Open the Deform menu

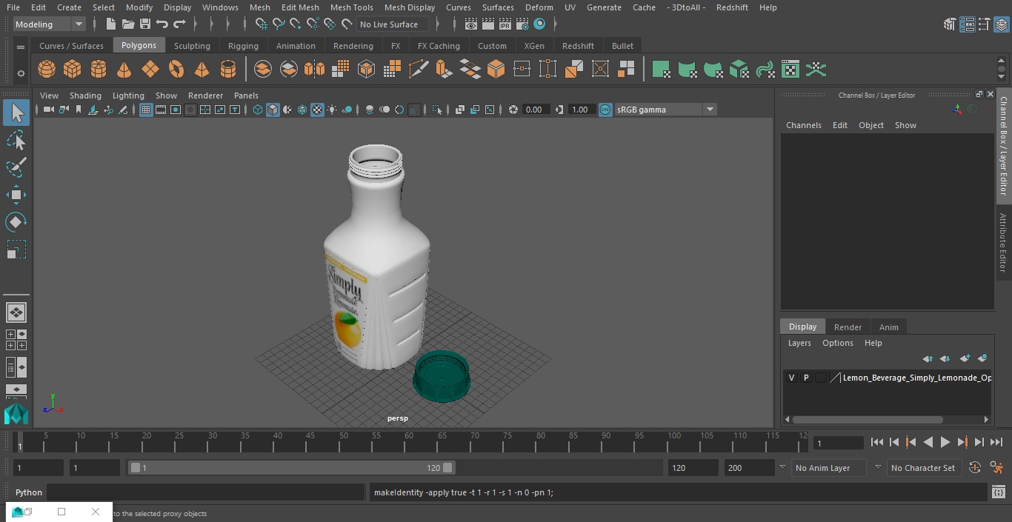coord(539,7)
